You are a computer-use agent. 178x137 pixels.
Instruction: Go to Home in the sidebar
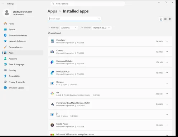pos(23,24)
